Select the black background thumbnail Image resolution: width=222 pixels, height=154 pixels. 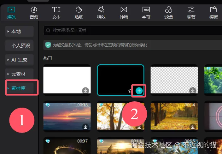(121, 80)
